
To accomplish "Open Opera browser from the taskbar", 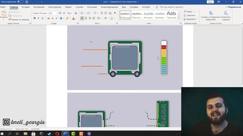I will click(57, 134).
